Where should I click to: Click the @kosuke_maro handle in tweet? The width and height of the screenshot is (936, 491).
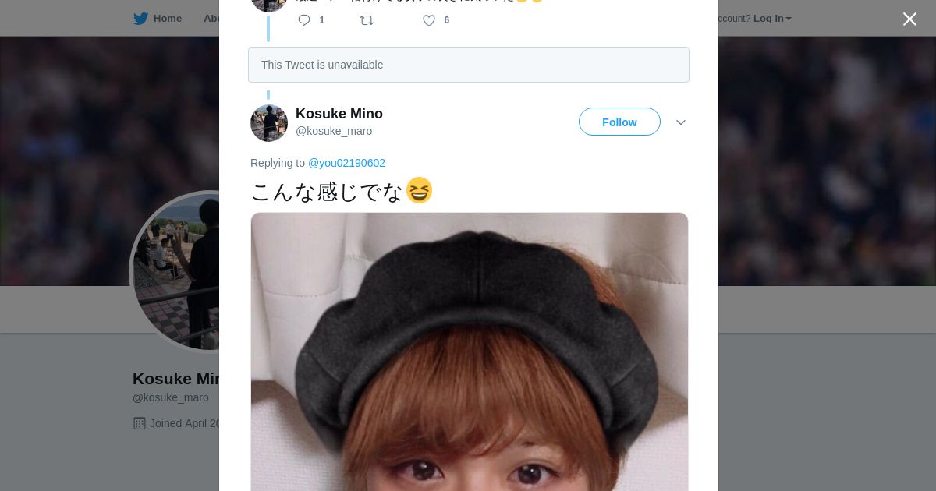pyautogui.click(x=334, y=131)
